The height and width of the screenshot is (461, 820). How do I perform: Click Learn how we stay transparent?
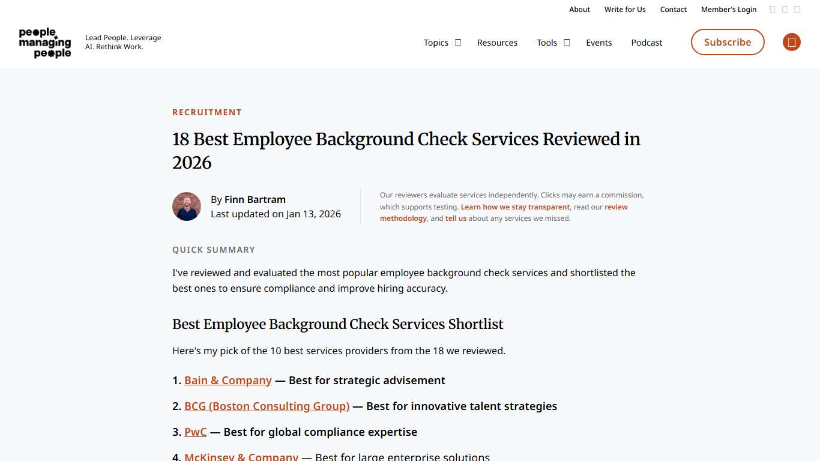[514, 206]
